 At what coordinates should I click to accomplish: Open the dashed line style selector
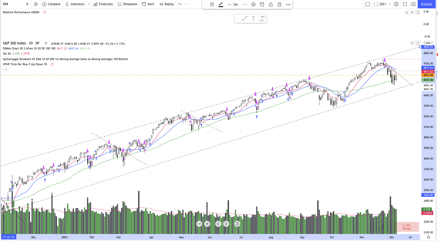[245, 4]
